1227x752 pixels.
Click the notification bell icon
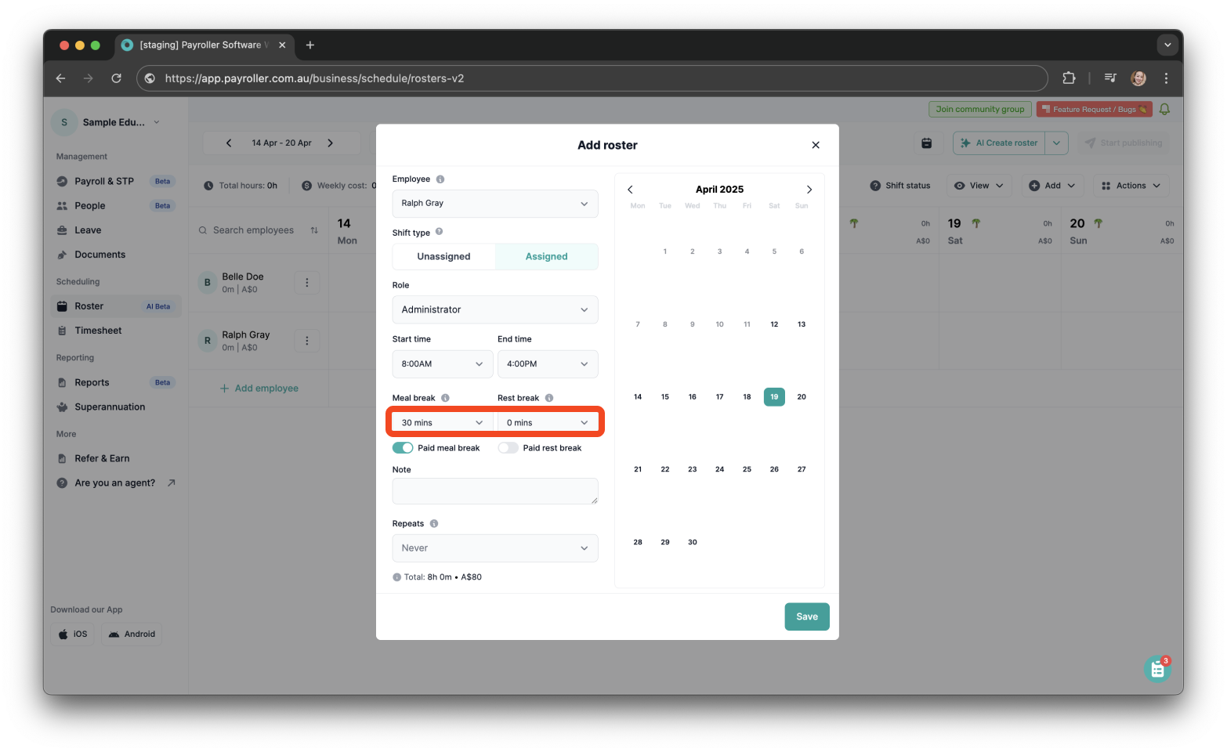(x=1164, y=109)
